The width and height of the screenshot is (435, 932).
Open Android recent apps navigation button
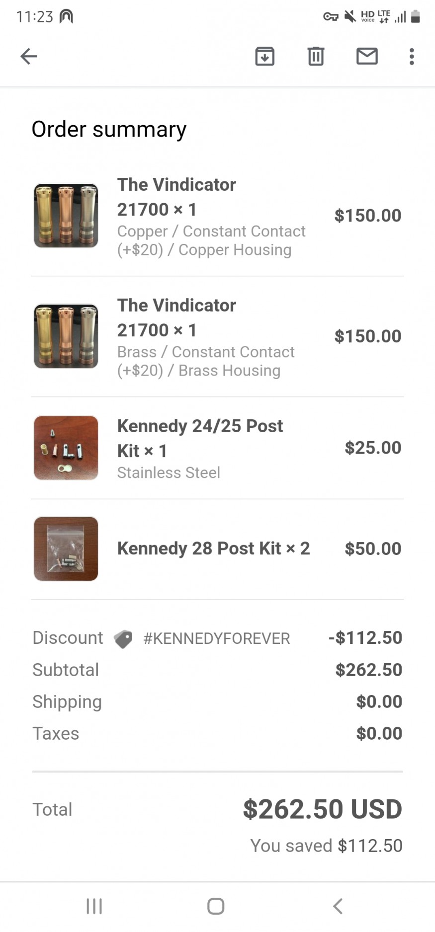(x=94, y=906)
